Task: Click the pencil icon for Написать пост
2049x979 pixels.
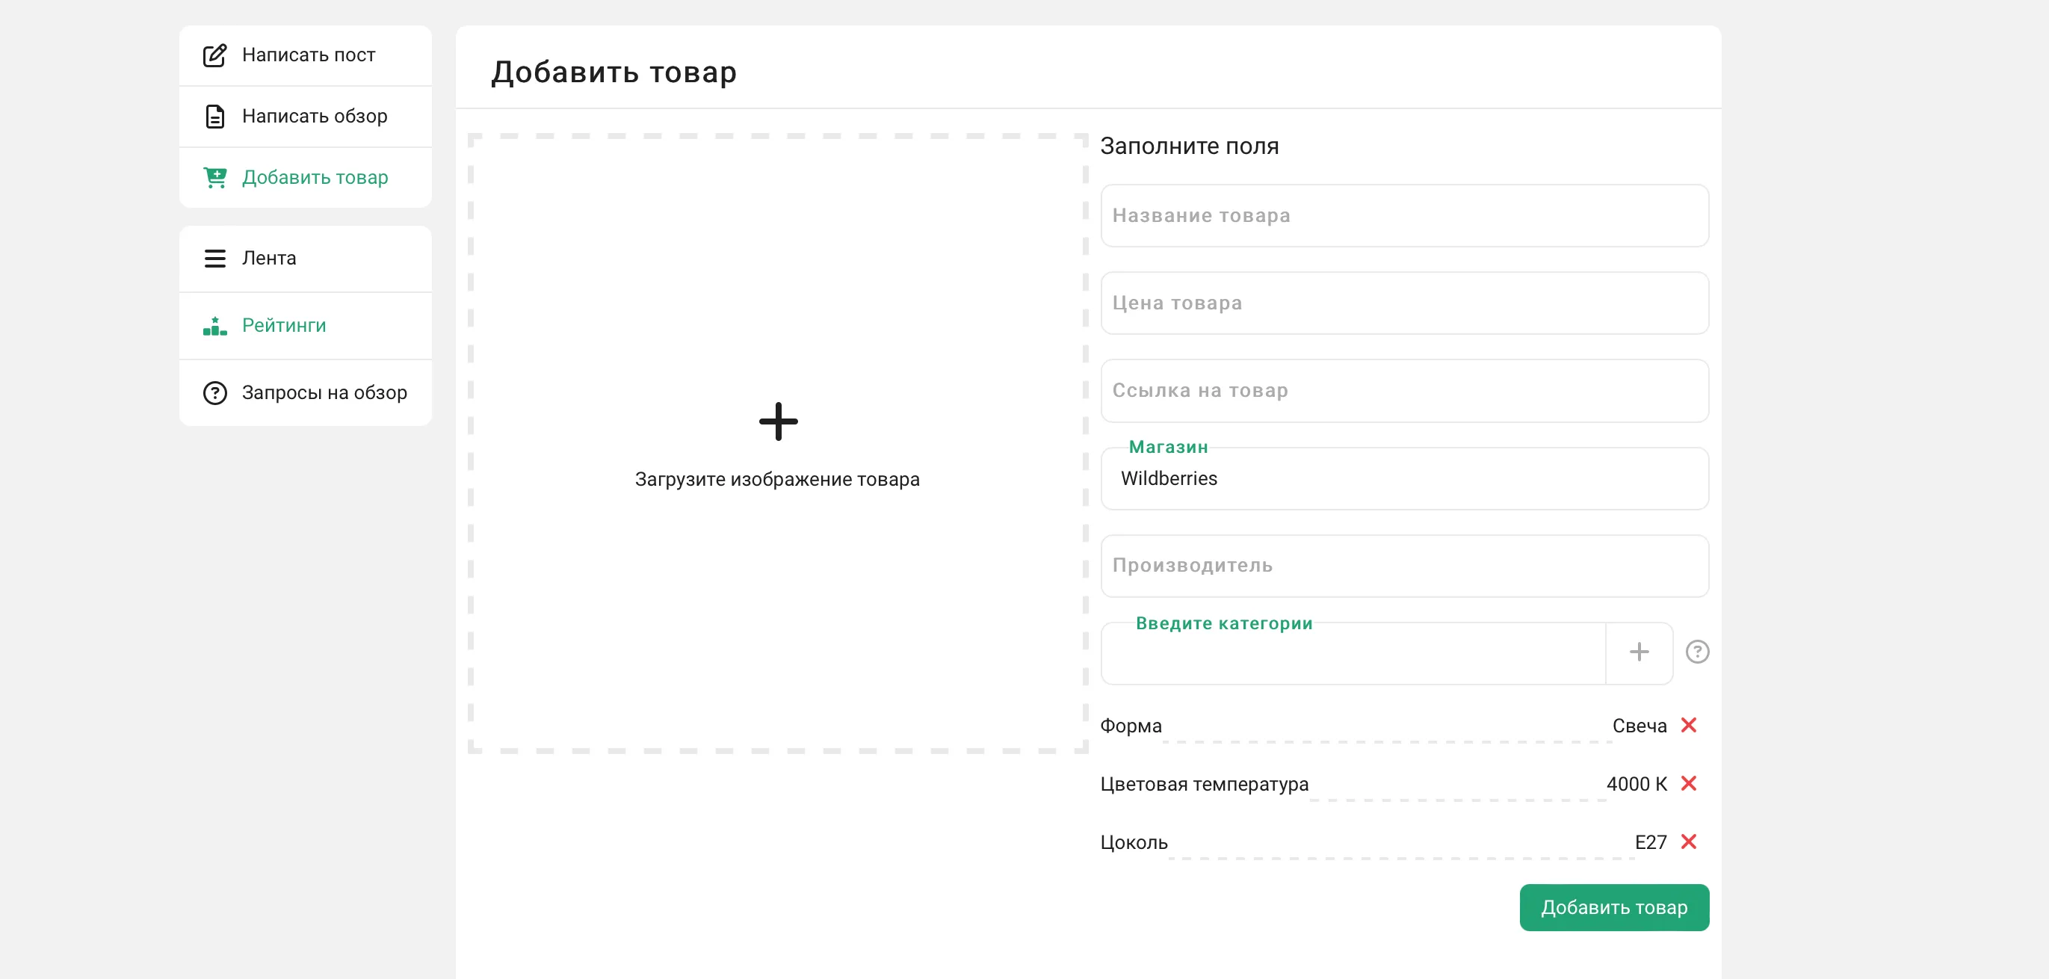Action: pyautogui.click(x=214, y=55)
